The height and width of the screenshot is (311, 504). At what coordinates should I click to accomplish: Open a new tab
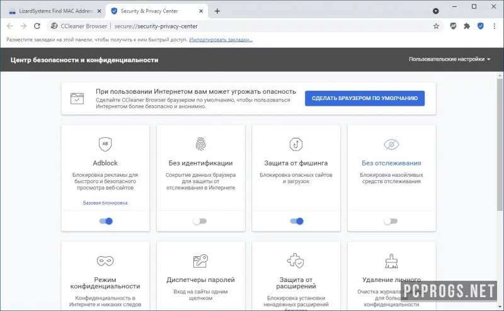(x=217, y=11)
